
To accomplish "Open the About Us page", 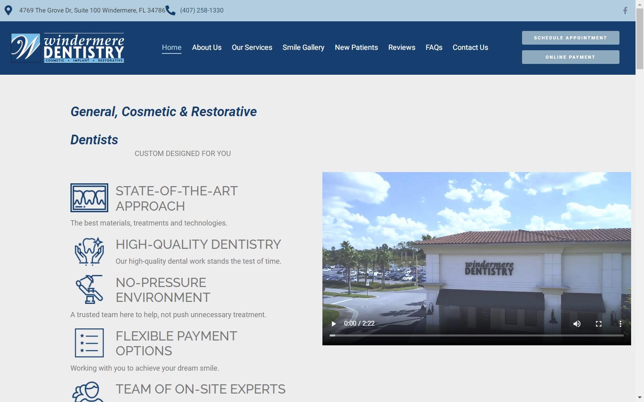I will (206, 47).
